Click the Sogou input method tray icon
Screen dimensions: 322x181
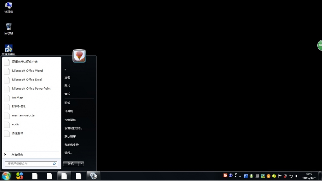pos(225,176)
